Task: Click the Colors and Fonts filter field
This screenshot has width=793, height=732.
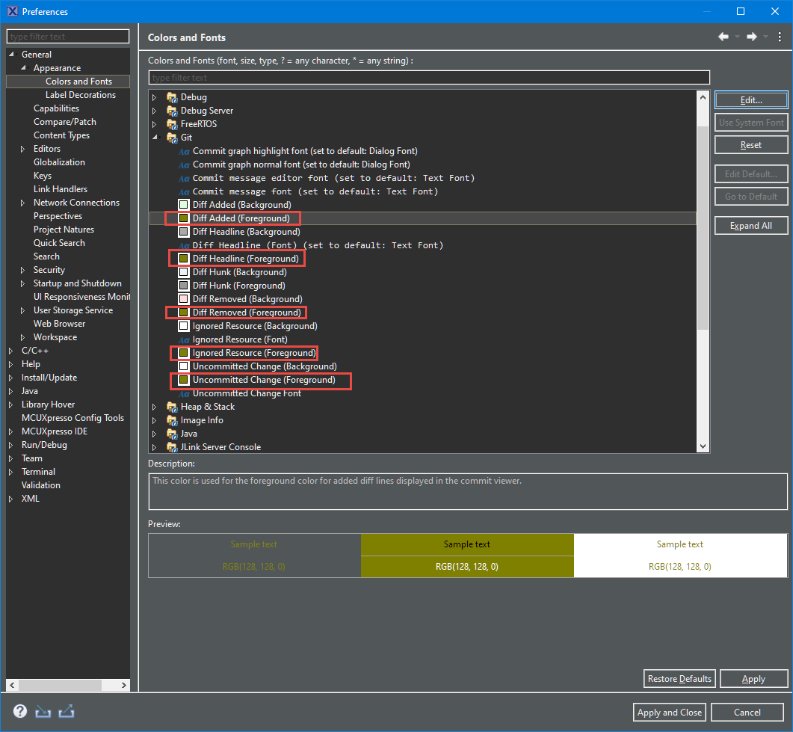Action: [x=429, y=78]
